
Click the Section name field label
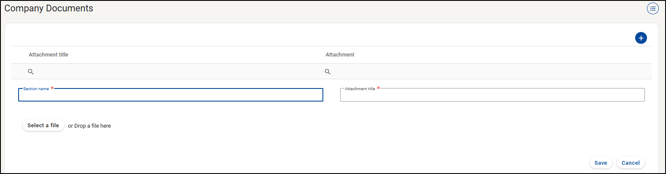pyautogui.click(x=36, y=89)
